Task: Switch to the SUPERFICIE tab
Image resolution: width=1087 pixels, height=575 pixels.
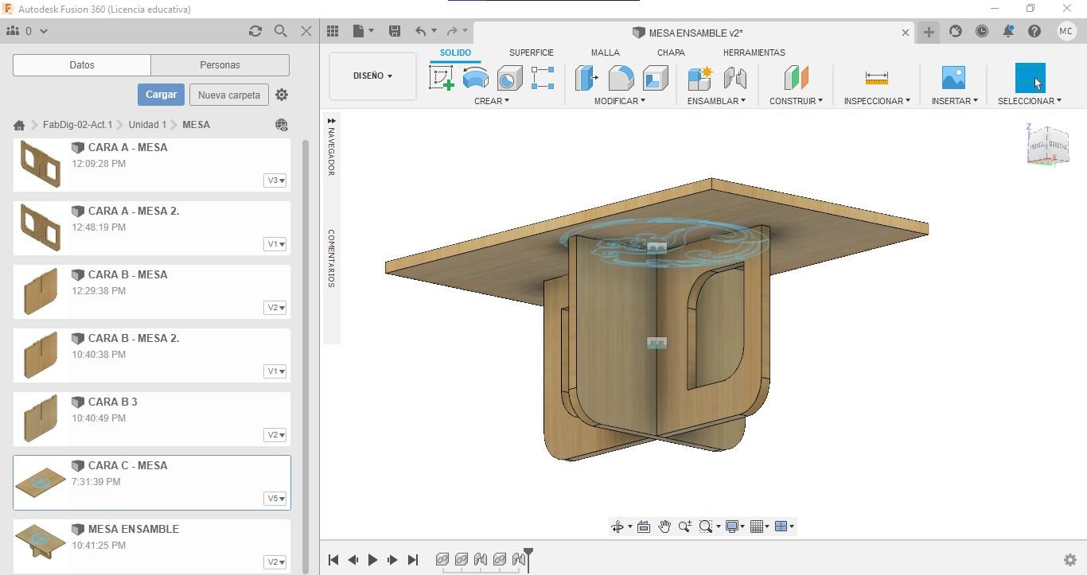Action: click(x=531, y=52)
